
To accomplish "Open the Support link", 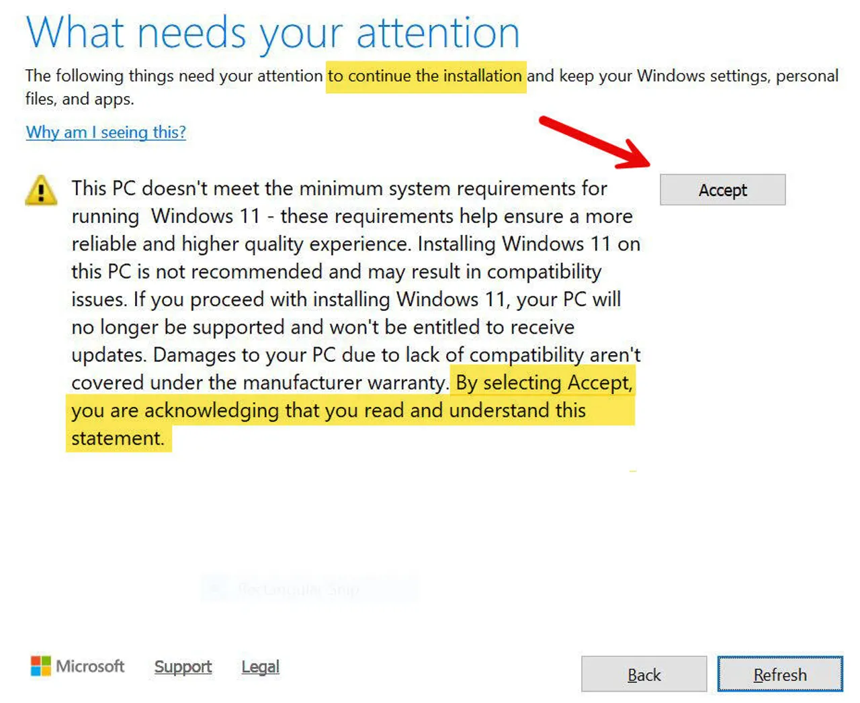I will point(183,667).
